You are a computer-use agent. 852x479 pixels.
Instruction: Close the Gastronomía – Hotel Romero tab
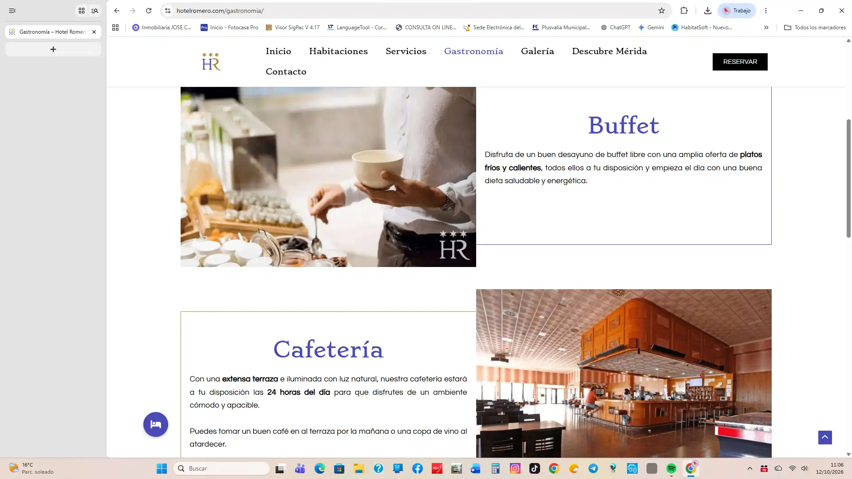(94, 32)
